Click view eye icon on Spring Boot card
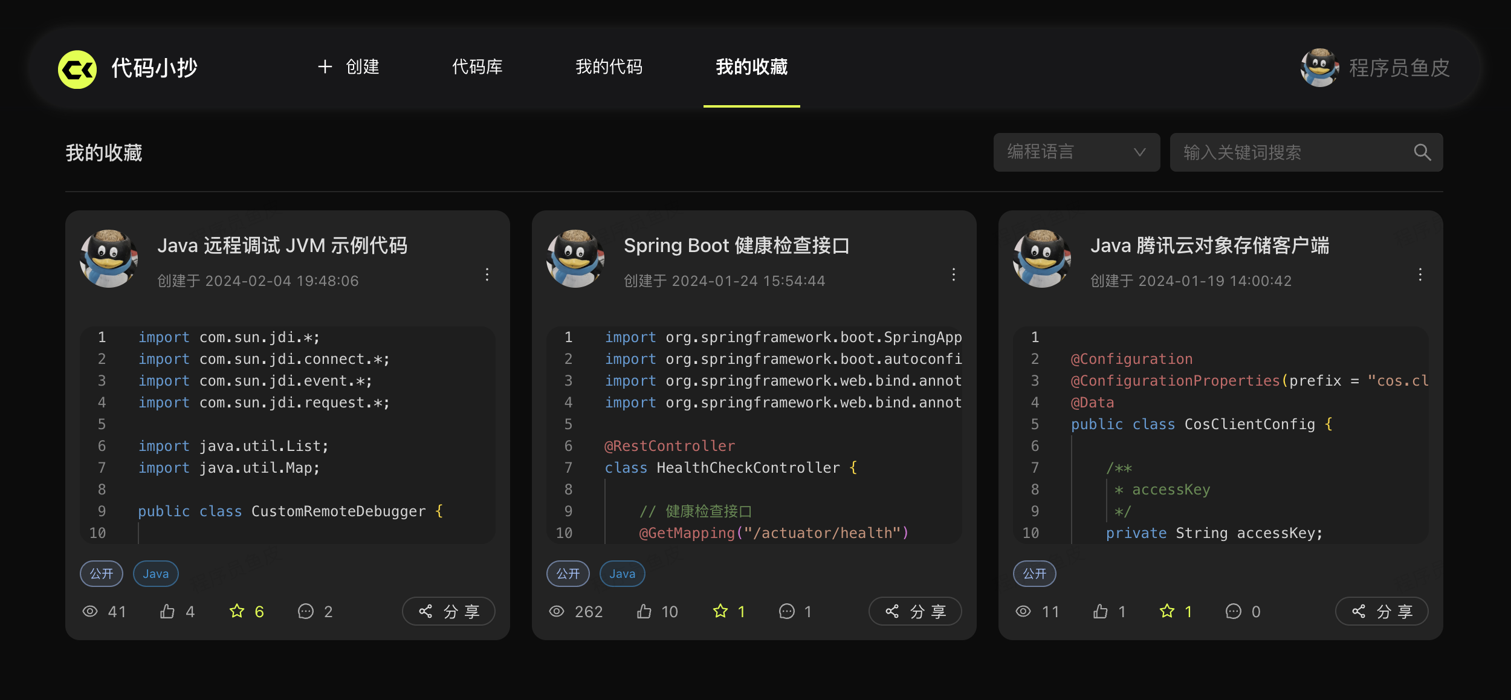The image size is (1511, 700). [557, 611]
